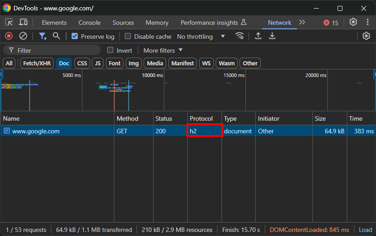Screen dimensions: 376x236
Task: Show more DevTools tabs chevron
Action: 302,22
